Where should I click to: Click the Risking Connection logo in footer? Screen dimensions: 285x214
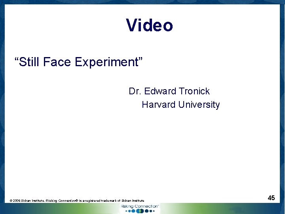pyautogui.click(x=140, y=208)
